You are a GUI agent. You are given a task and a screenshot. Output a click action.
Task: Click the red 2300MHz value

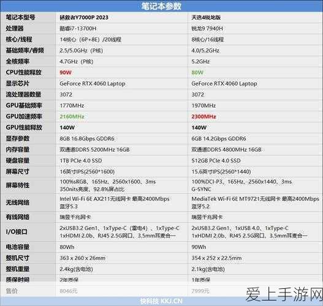click(203, 117)
